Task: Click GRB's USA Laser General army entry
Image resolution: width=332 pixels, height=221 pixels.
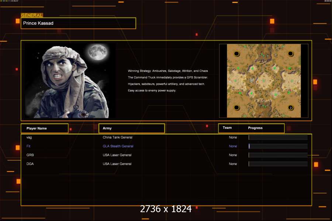Action: pyautogui.click(x=117, y=155)
